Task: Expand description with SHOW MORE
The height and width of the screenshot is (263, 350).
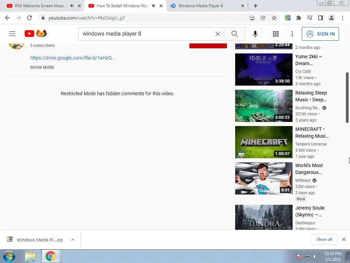Action: pyautogui.click(x=42, y=67)
